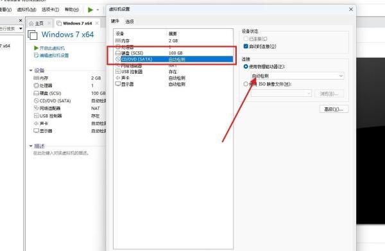
Task: Select the 使用物理驱动器(P) radio button
Action: pyautogui.click(x=246, y=67)
